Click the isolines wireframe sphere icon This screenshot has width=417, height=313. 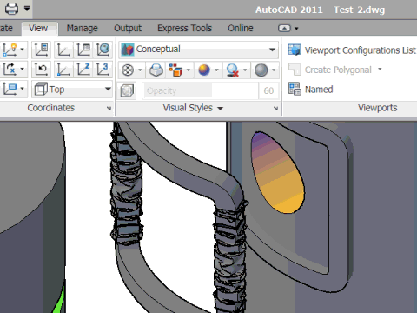click(x=128, y=70)
